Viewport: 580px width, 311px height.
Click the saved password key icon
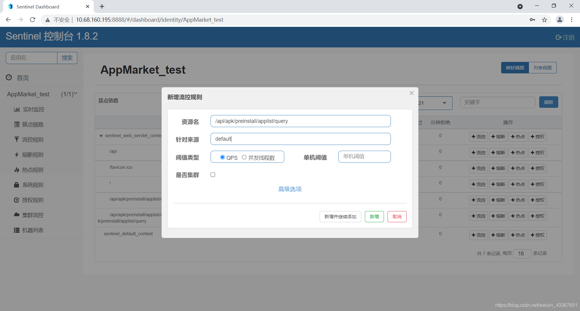[532, 20]
